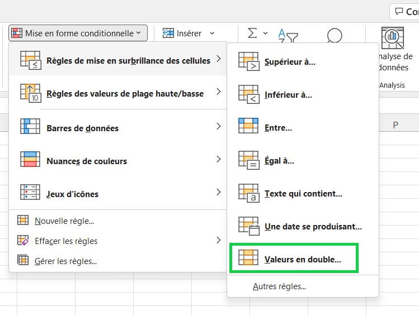The image size is (419, 316).
Task: Click the Mise en forme conditionnelle icon
Action: point(17,33)
